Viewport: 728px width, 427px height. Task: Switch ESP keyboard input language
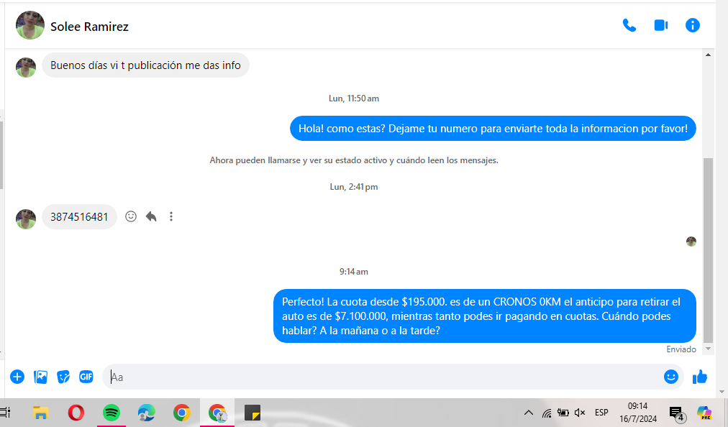601,413
